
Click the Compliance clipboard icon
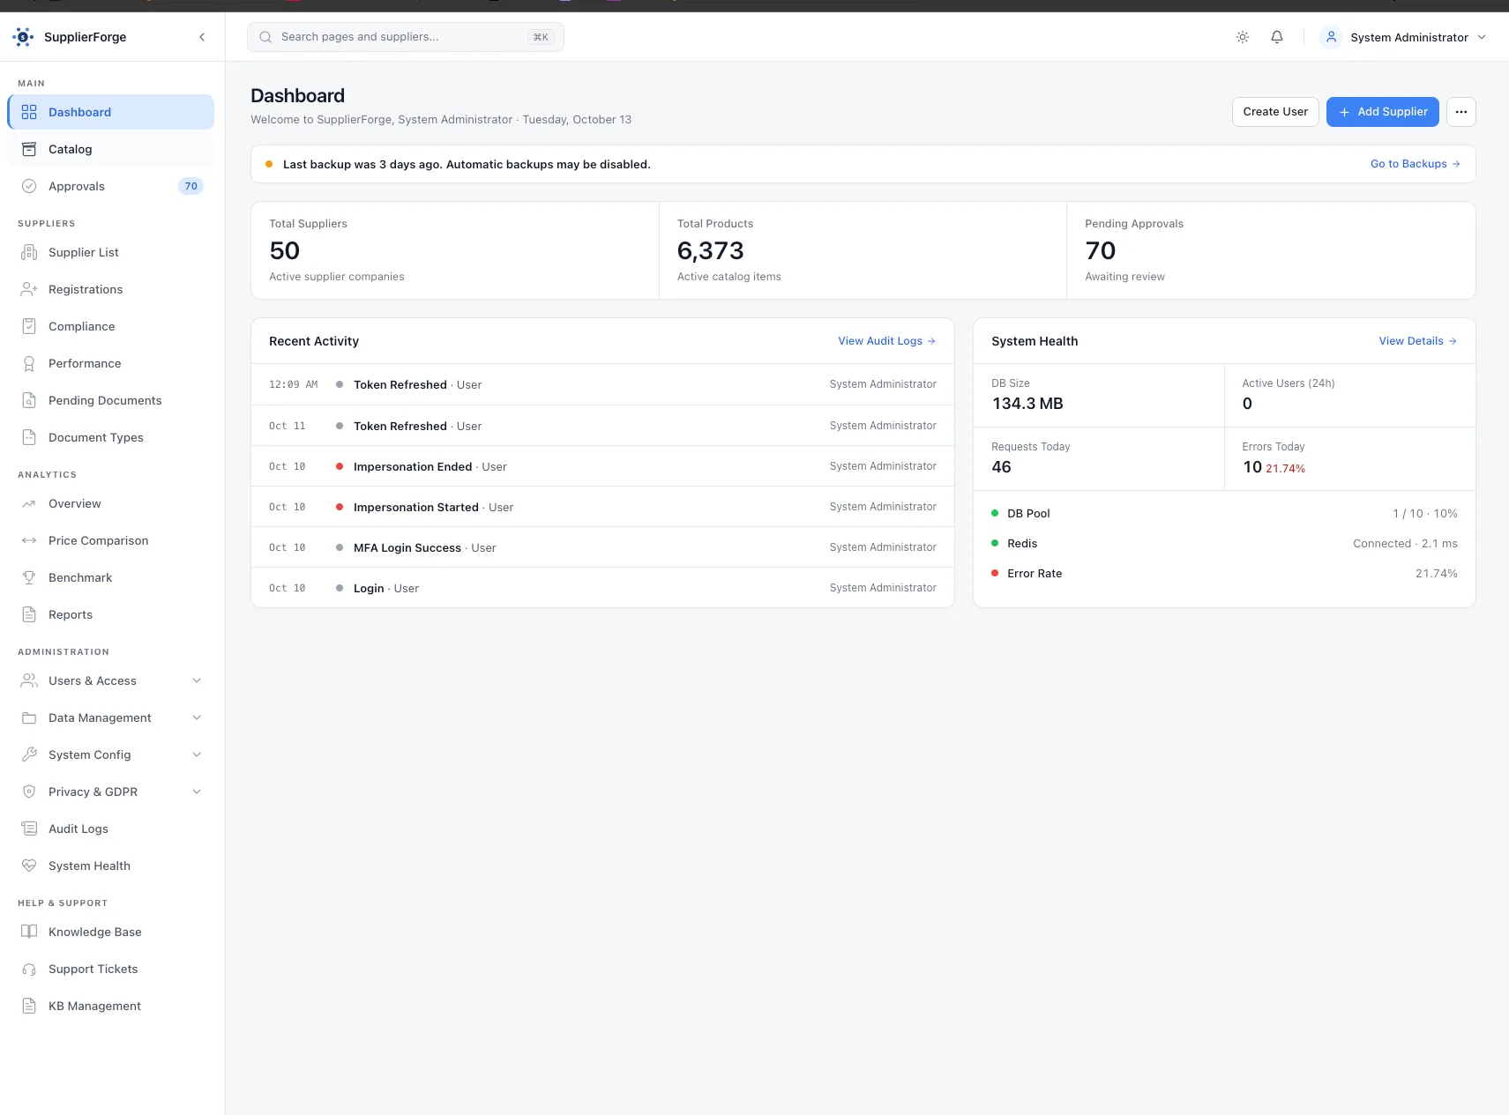(x=29, y=326)
